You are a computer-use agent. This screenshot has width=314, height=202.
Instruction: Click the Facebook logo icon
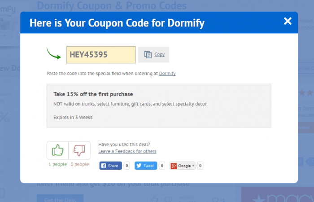coord(104,166)
